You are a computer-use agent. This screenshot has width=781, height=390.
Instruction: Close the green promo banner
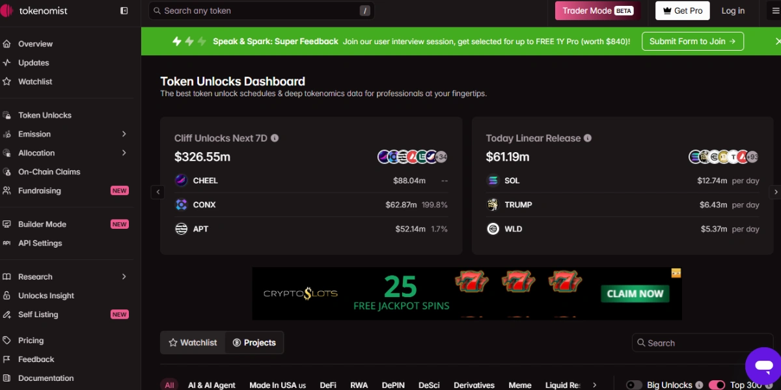point(777,41)
